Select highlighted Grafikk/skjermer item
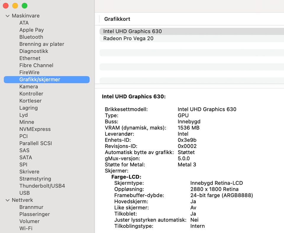The width and height of the screenshot is (284, 233). 46,80
